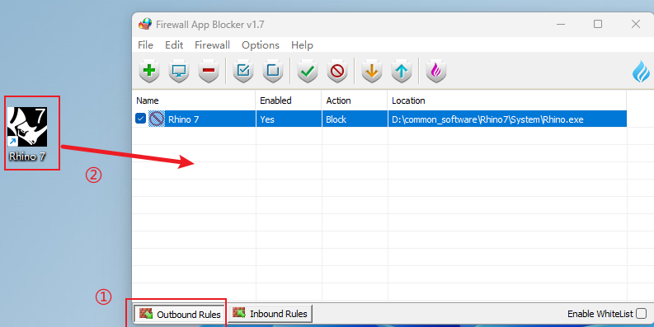Click the blue flame logo at toolbar right
Screen dimensions: 654x327
pos(641,71)
